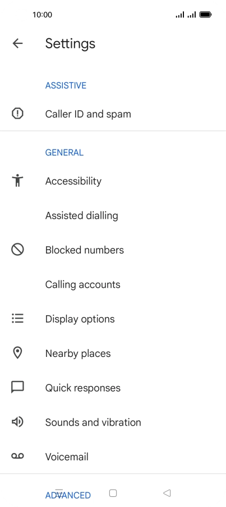This screenshot has height=507, width=226.
Task: Go back using the top arrow icon
Action: (x=17, y=43)
